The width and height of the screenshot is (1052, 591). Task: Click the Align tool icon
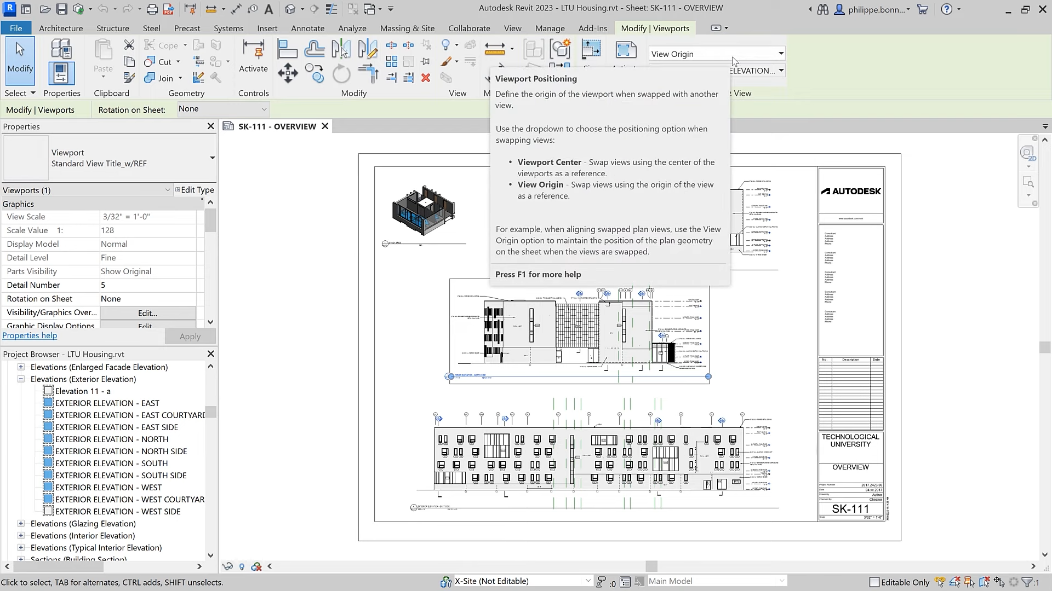[x=287, y=49]
